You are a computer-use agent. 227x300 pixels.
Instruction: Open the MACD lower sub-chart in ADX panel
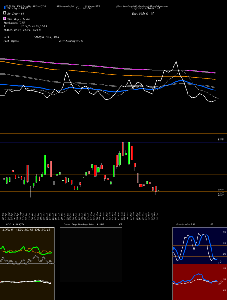(27, 282)
